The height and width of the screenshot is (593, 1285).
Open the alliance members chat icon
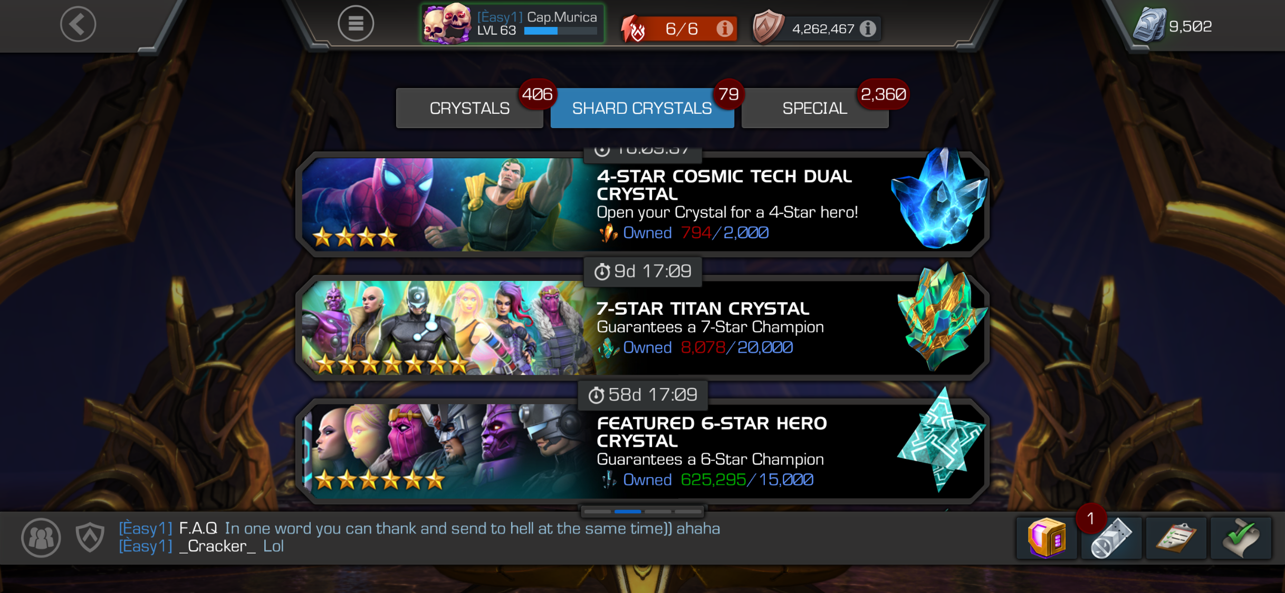coord(41,538)
